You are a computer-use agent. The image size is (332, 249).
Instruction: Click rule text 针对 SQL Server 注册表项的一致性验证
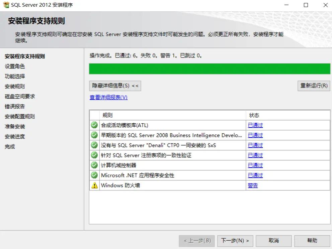coord(146,155)
